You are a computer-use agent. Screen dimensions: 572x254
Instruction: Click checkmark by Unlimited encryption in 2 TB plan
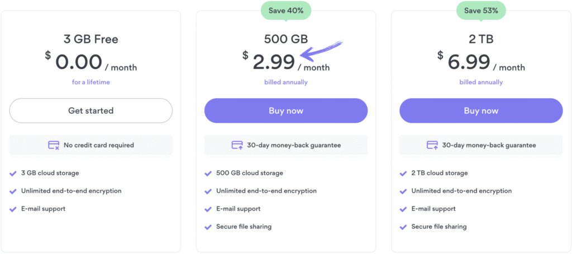(x=403, y=191)
